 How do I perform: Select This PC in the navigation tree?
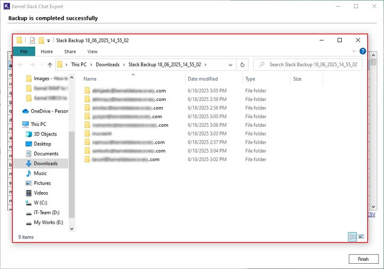coord(34,124)
